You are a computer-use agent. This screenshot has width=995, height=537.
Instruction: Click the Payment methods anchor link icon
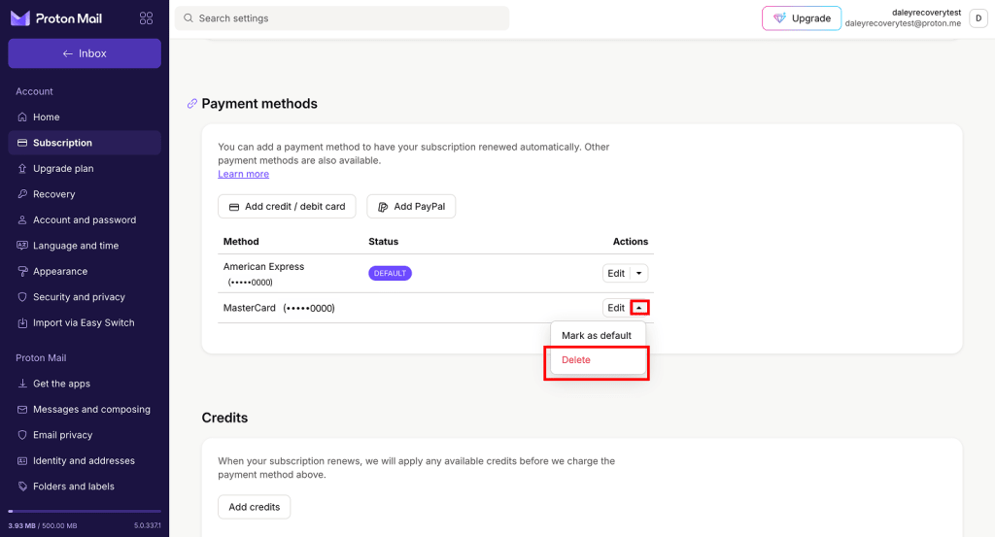click(192, 104)
